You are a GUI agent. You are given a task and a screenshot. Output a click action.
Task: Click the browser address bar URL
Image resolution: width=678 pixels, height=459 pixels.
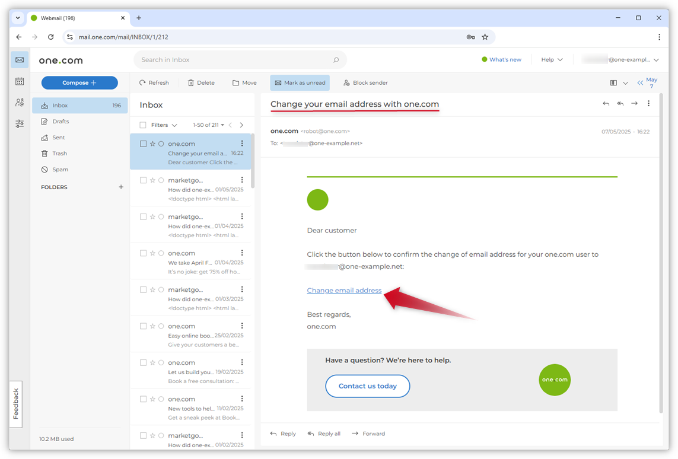tap(123, 37)
